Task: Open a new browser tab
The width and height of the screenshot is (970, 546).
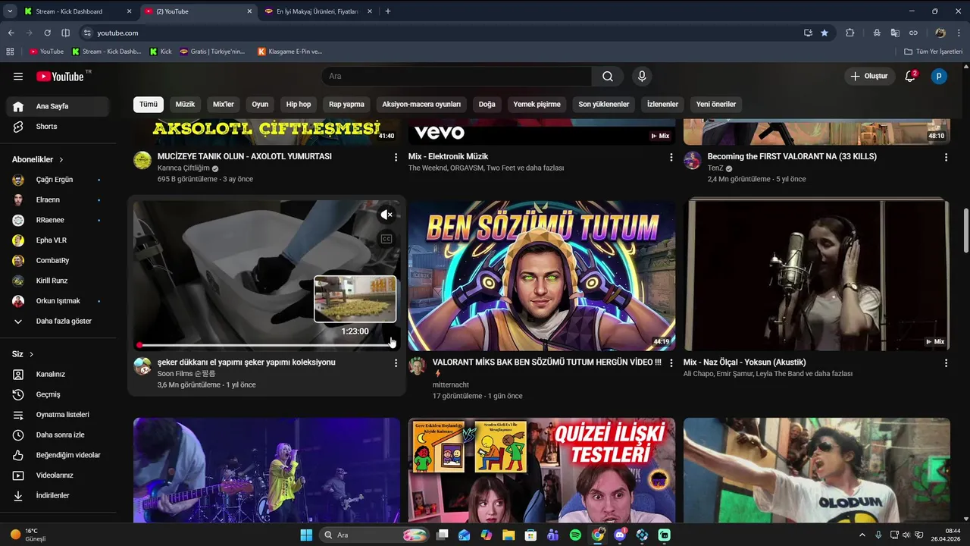Action: click(x=388, y=11)
